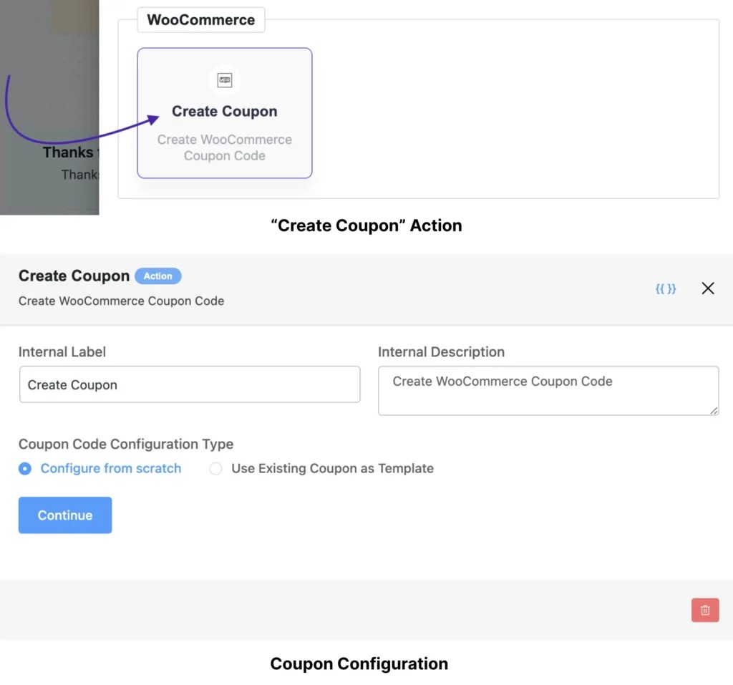Select the Create Coupon action card
The height and width of the screenshot is (685, 733).
224,113
